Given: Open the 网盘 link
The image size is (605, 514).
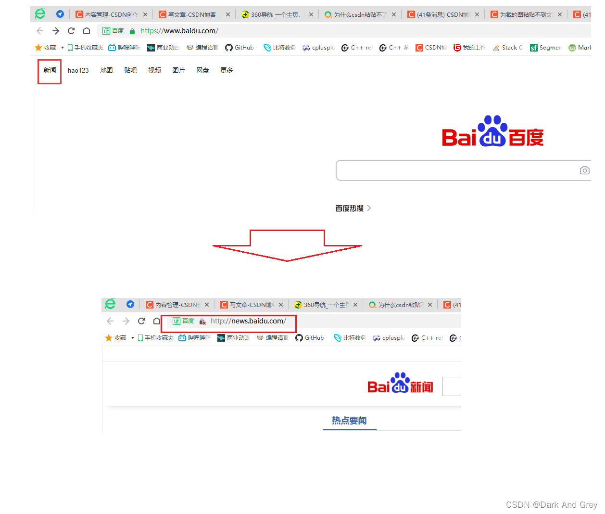Looking at the screenshot, I should [202, 70].
